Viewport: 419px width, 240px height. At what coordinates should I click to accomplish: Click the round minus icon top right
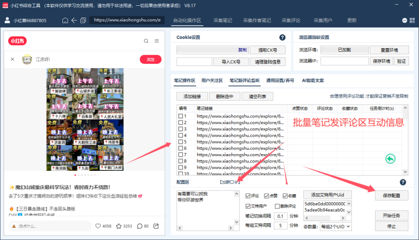pyautogui.click(x=404, y=20)
